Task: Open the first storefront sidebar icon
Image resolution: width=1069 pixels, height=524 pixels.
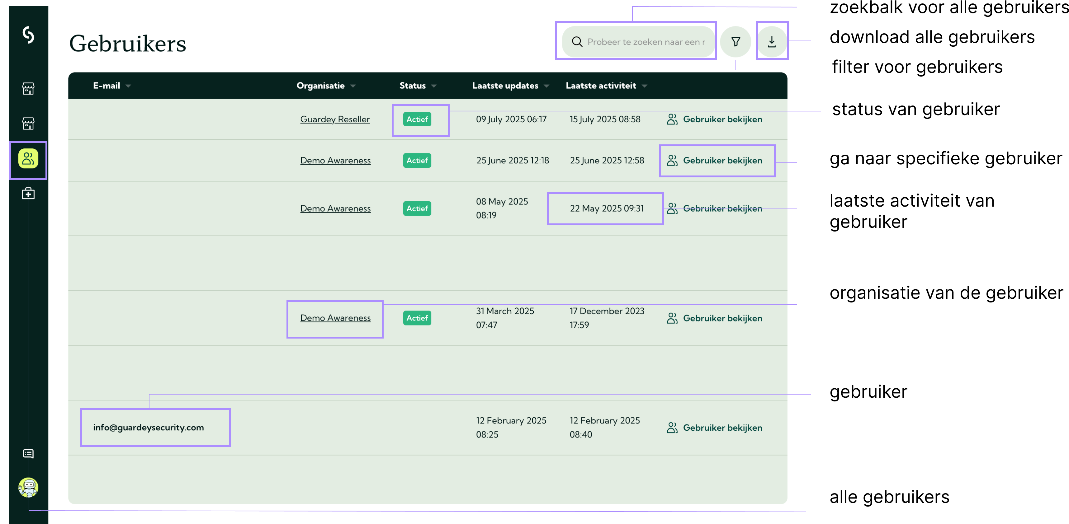Action: 28,88
